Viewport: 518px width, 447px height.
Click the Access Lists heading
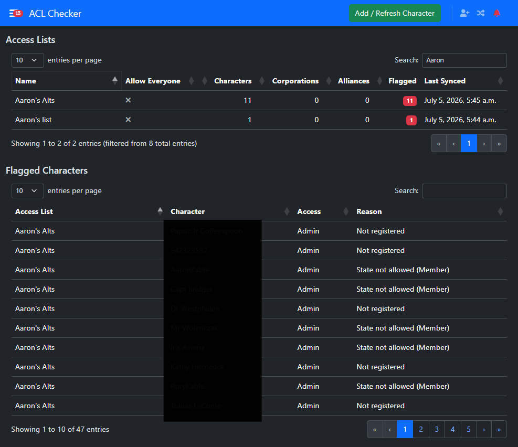(x=30, y=40)
